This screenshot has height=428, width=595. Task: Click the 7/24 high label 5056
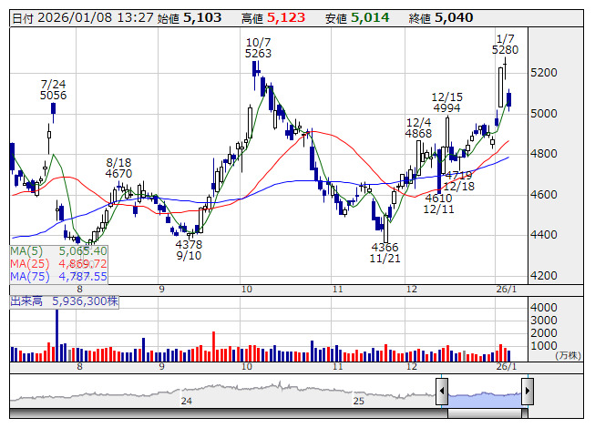pyautogui.click(x=54, y=94)
